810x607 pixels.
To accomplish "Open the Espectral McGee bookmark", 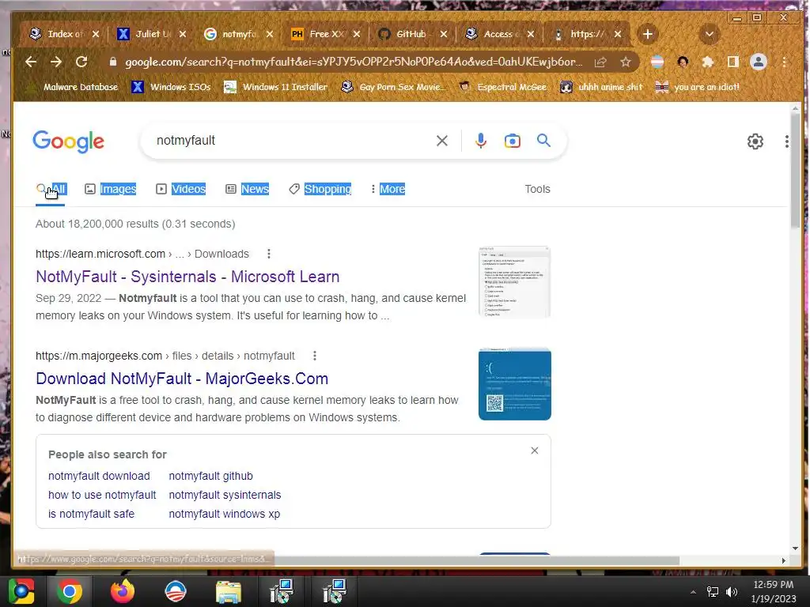I will click(x=503, y=87).
